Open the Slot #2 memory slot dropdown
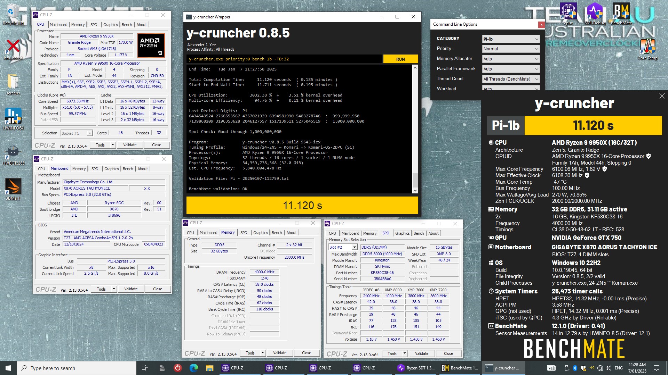The height and width of the screenshot is (375, 668). (x=343, y=247)
